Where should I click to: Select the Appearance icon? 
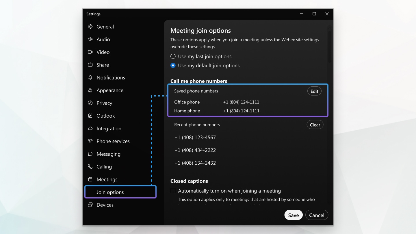(90, 90)
